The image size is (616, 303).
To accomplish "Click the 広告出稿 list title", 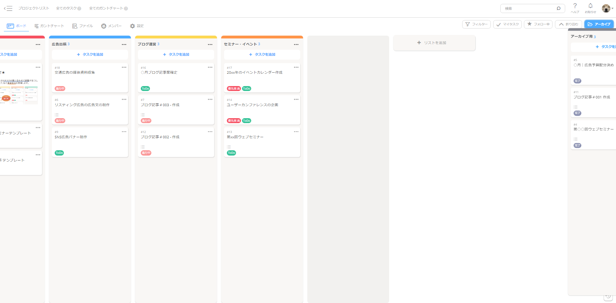I will click(59, 44).
